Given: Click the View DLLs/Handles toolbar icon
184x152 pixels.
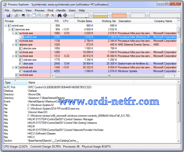Looking at the screenshot, I should 39,15.
